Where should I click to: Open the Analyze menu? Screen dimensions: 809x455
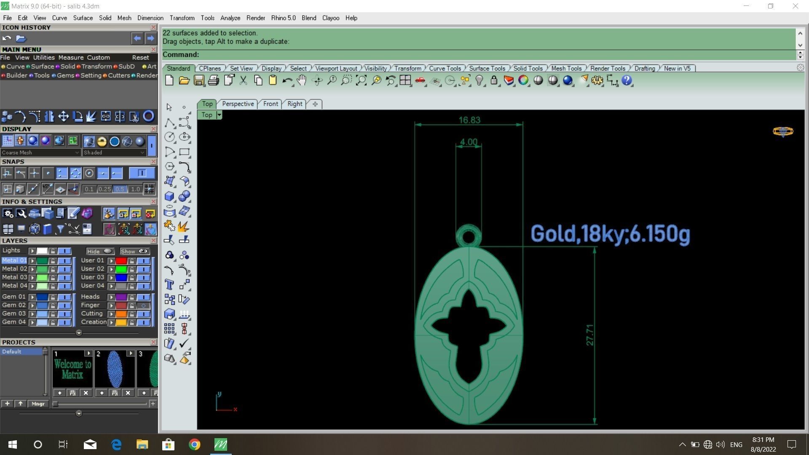(230, 18)
